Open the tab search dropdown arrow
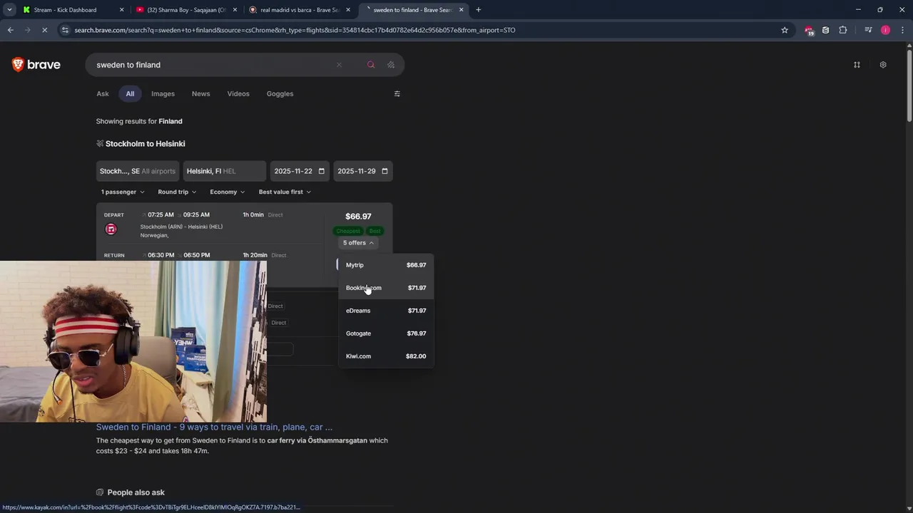 9,10
